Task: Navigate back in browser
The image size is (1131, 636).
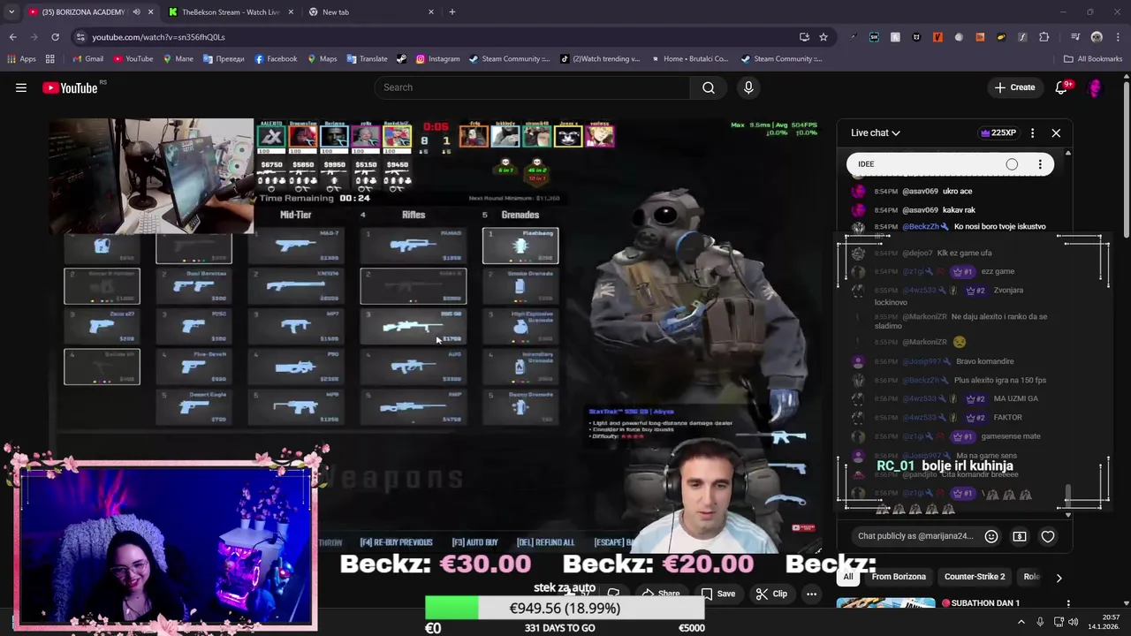Action: click(12, 37)
